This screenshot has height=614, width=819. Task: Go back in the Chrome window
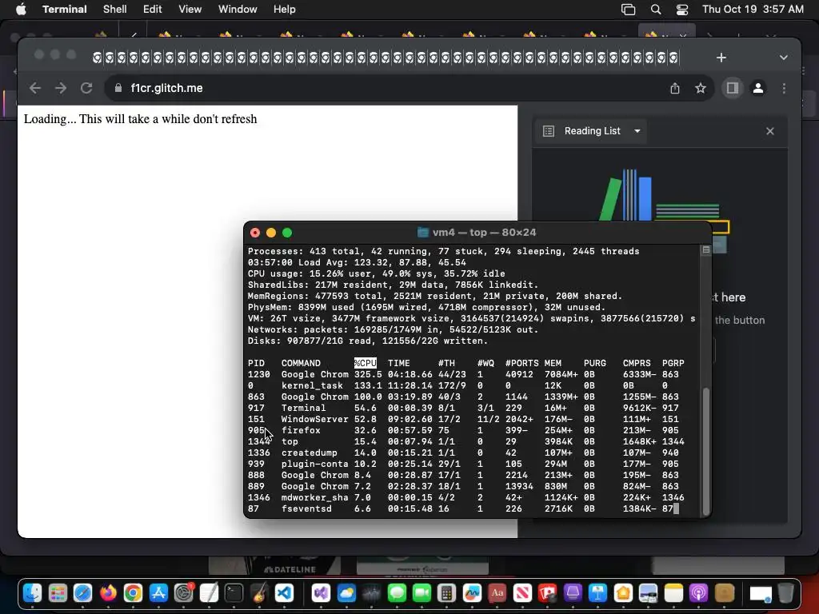tap(35, 88)
